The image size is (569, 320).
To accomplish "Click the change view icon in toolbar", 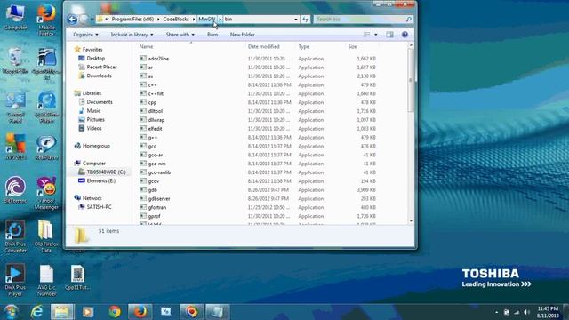I will [x=367, y=35].
